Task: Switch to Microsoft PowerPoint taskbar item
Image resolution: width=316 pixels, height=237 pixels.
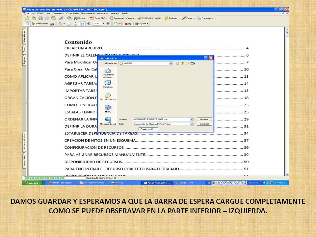Action: tap(93, 183)
